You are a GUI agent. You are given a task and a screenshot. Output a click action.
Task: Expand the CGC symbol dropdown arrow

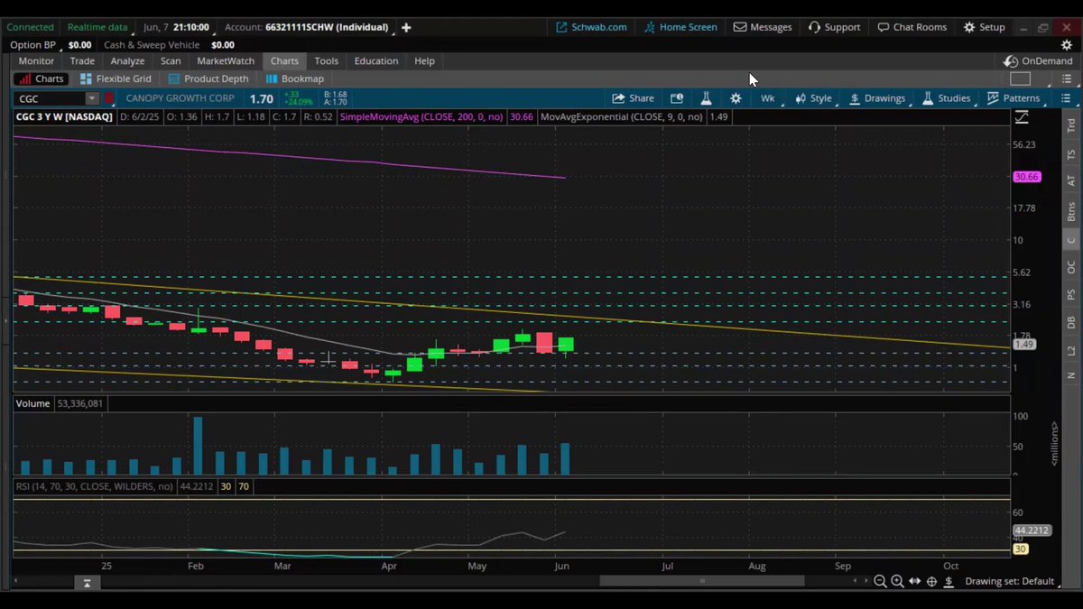coord(91,98)
